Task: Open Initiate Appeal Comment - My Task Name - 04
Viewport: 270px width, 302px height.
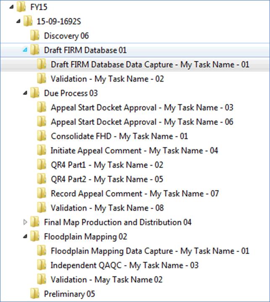Action: pyautogui.click(x=134, y=151)
